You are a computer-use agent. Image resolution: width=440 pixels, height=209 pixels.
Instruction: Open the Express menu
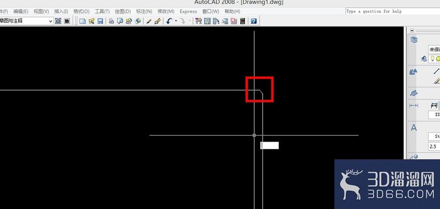pyautogui.click(x=188, y=11)
